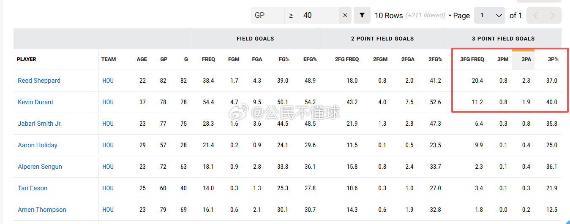Open Kevin Durant player page
The image size is (570, 224).
click(35, 102)
